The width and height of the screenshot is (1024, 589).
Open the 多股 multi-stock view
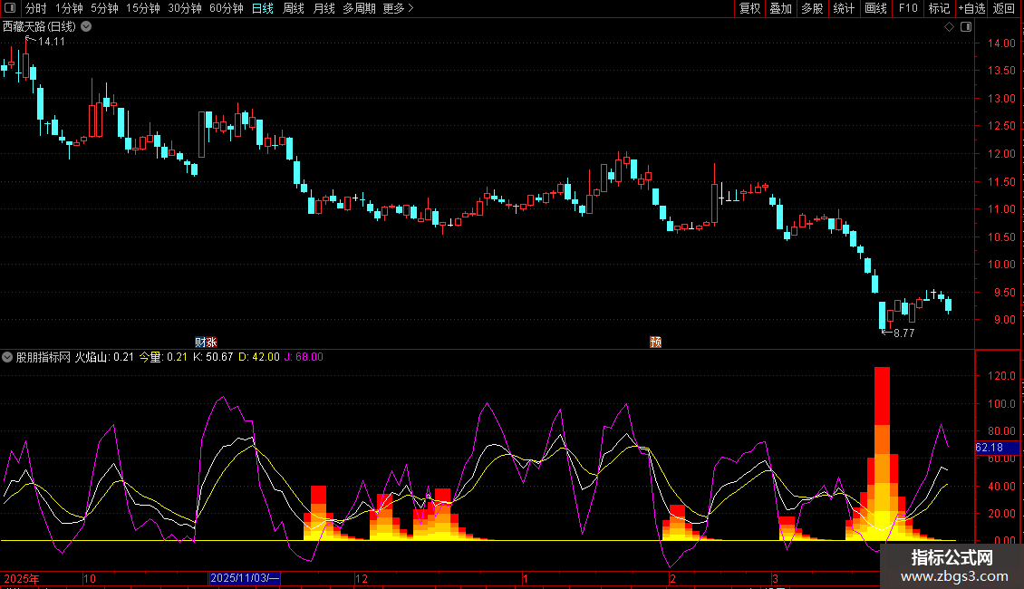pos(812,8)
